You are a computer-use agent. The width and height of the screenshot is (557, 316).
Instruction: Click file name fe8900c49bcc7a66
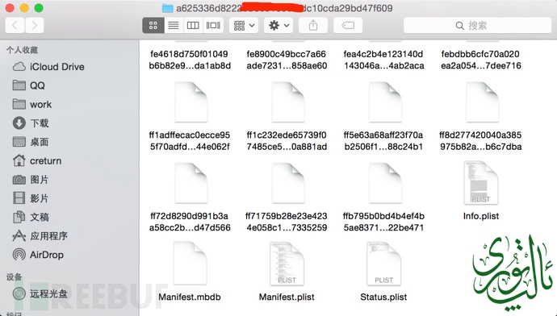pos(287,60)
